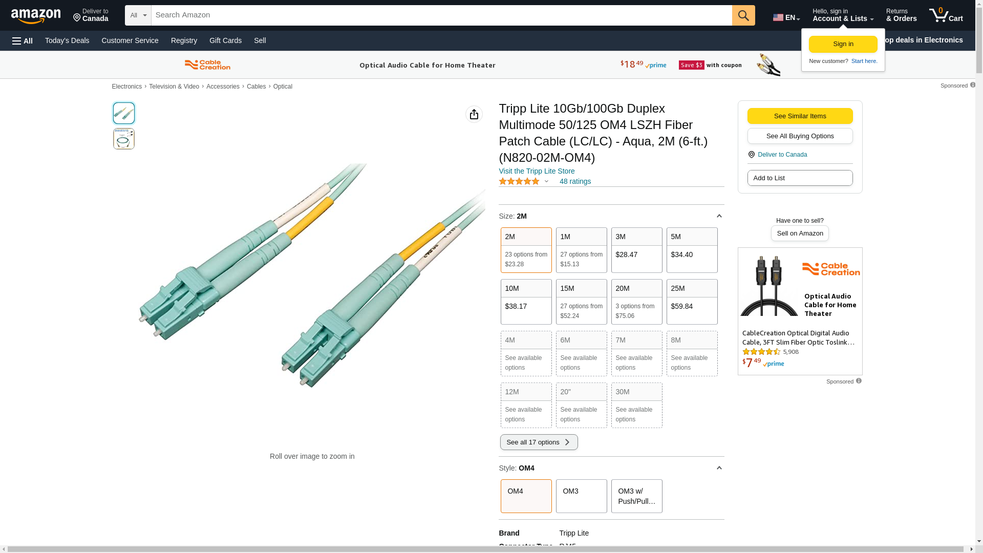The height and width of the screenshot is (553, 983).
Task: Click the Amazon logo
Action: (36, 16)
